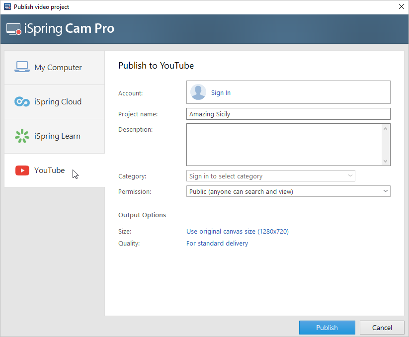Viewport: 409px width, 337px height.
Task: Click inside the Description text area
Action: (x=284, y=145)
